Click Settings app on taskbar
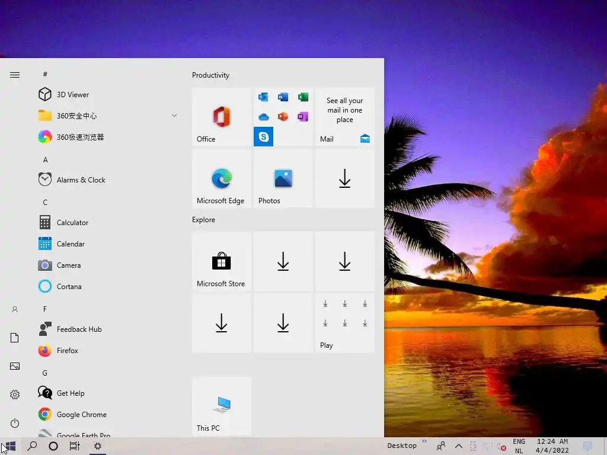607x455 pixels. (98, 446)
